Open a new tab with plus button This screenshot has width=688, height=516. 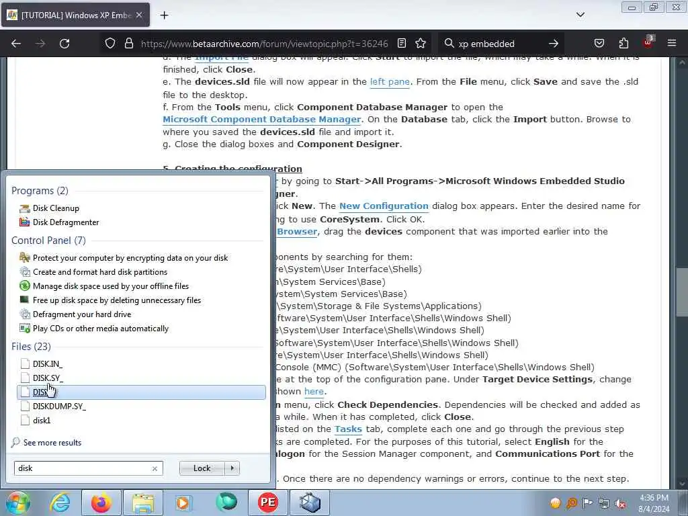click(x=164, y=15)
